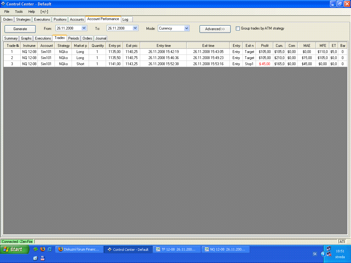Click exit price 1140,25 cell

point(132,52)
